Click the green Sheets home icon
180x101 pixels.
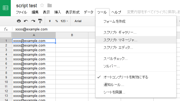(5, 8)
